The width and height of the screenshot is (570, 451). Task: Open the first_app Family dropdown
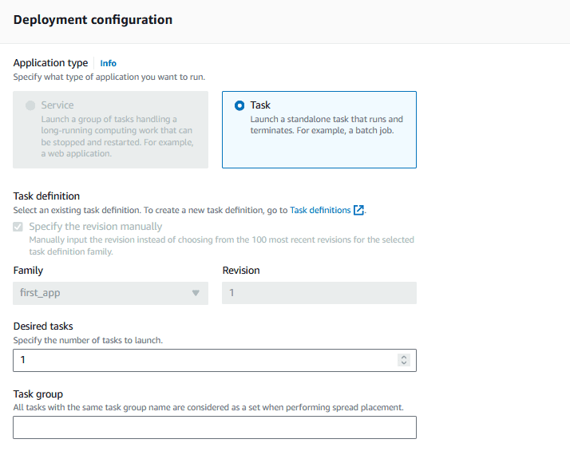tap(110, 293)
